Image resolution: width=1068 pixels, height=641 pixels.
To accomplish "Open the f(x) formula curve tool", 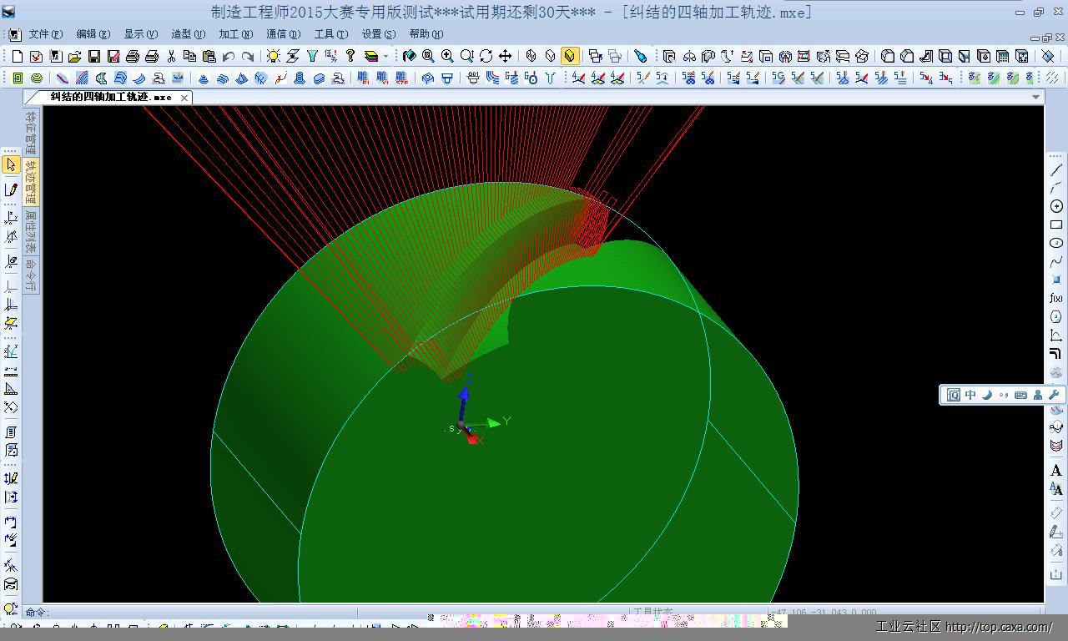I will [x=1056, y=298].
